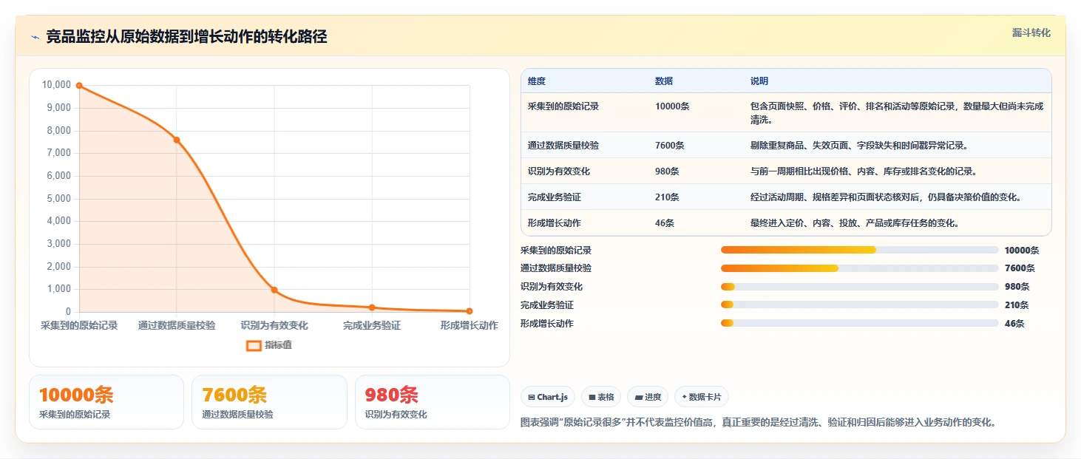Screen dimensions: 1081x459
Task: Click the x-axis label 形成增长动作
Action: click(x=470, y=326)
